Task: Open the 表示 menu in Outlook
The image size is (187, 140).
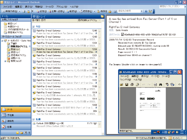Action: point(29,7)
